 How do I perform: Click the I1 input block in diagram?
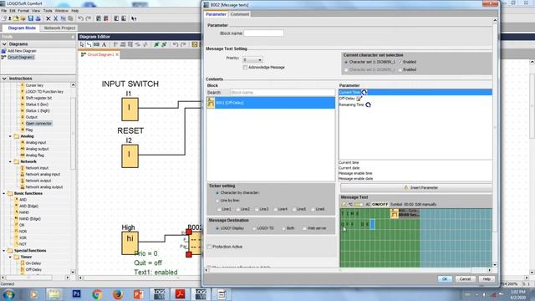[x=130, y=110]
